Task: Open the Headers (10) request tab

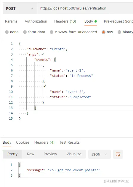Action: pos(65,21)
